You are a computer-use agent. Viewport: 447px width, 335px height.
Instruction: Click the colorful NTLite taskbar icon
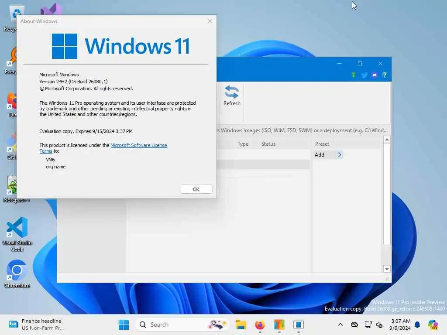pyautogui.click(x=279, y=325)
